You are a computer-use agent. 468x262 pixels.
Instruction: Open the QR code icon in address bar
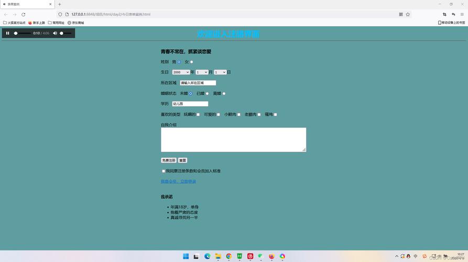click(x=401, y=14)
